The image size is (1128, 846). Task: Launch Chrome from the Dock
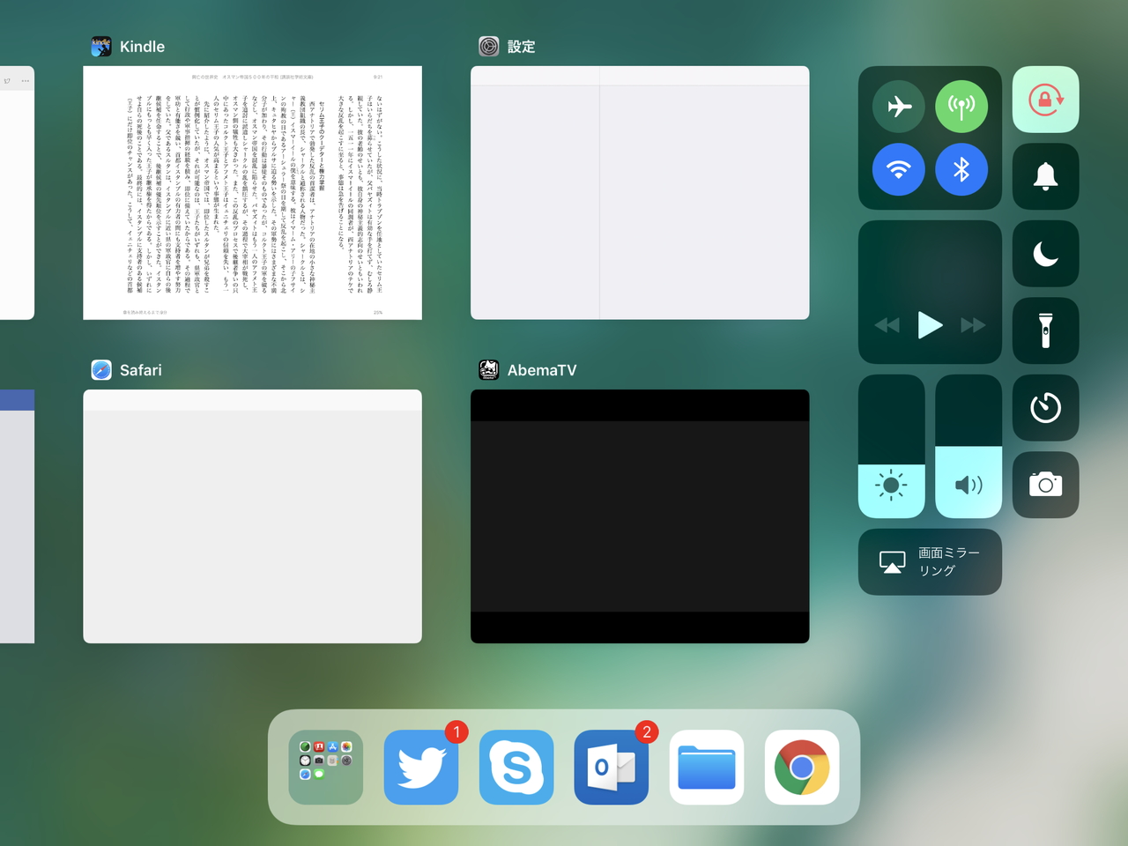pos(802,768)
